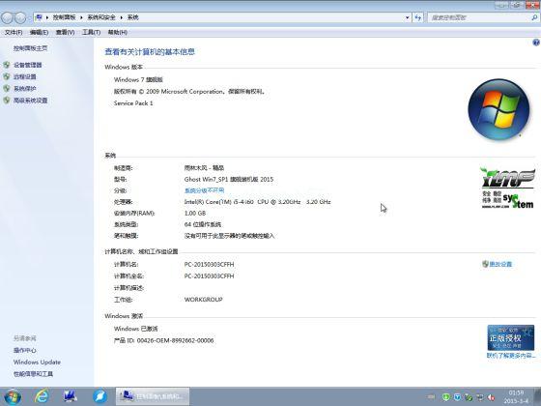Click the refresh button beside address bar
The width and height of the screenshot is (541, 406).
click(417, 17)
